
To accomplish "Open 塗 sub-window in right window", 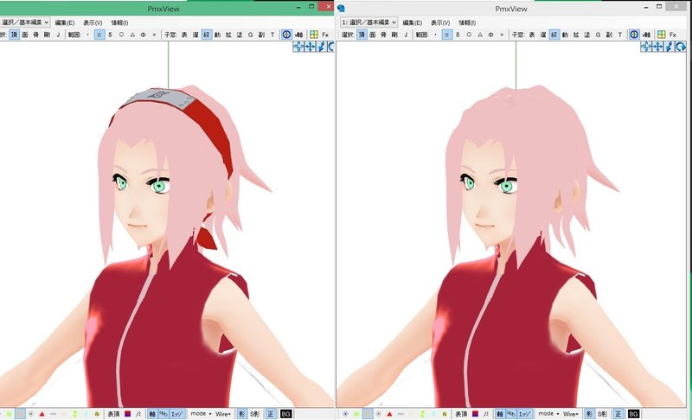I will coord(587,35).
